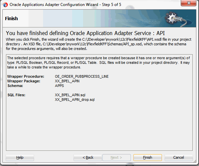Click the wrapper procedure explanation paragraph

point(98,62)
